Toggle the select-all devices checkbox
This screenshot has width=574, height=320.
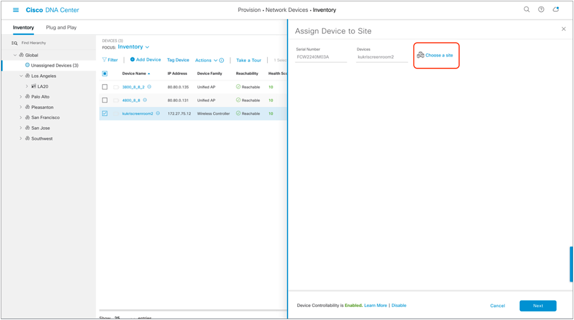point(105,74)
